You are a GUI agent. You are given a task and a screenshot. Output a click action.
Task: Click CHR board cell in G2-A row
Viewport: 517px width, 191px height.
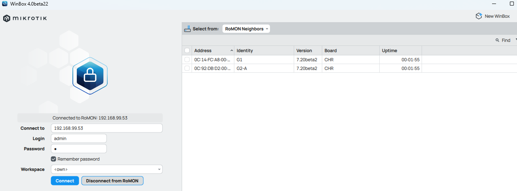point(351,68)
